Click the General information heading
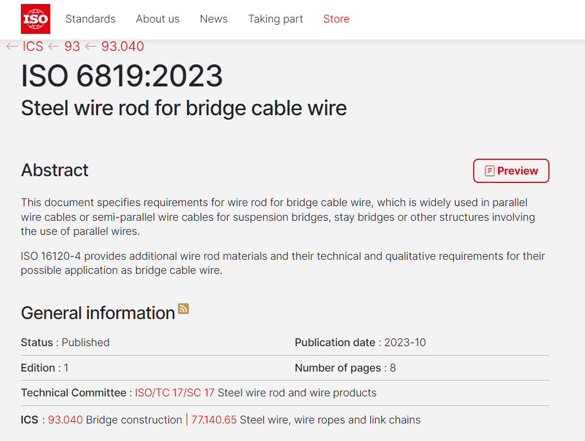 click(x=98, y=313)
